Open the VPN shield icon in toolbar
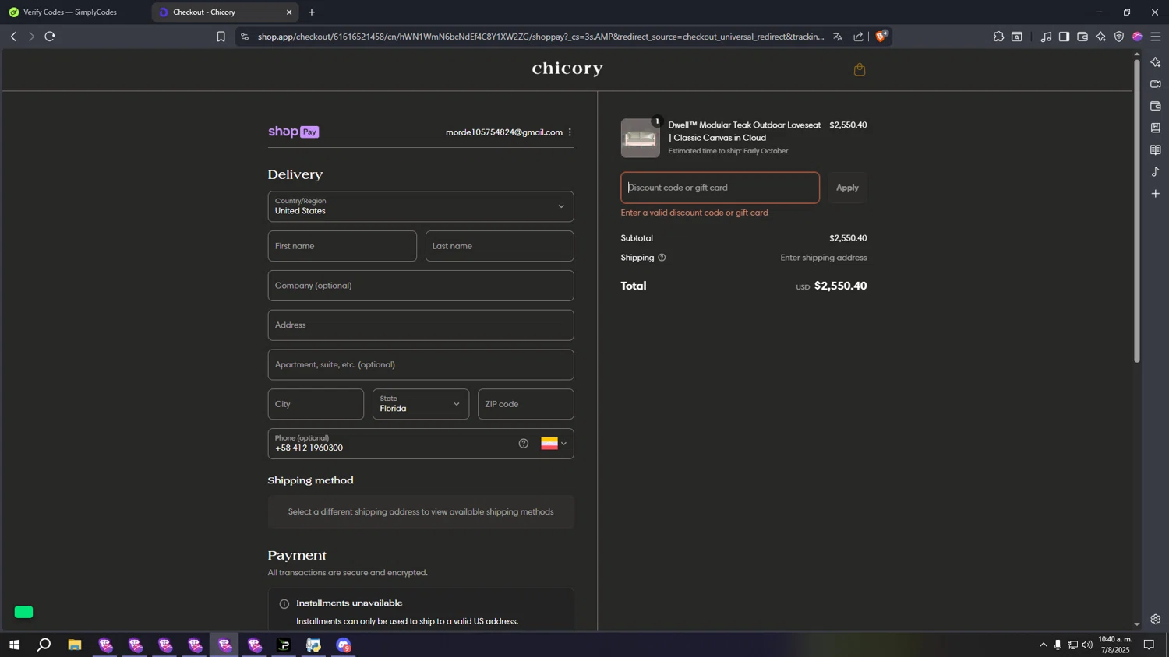 (x=1119, y=37)
